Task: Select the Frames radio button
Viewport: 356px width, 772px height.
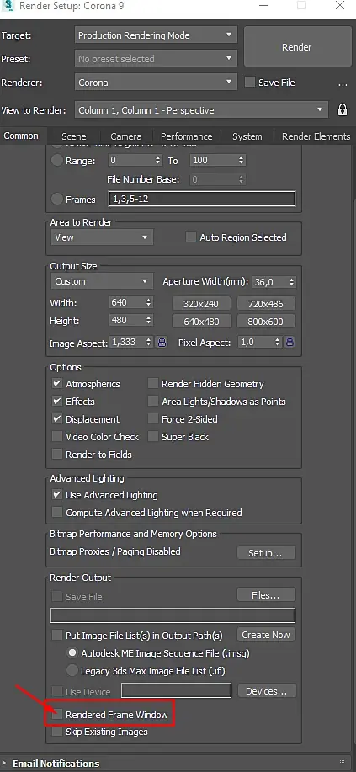Action: click(x=57, y=199)
